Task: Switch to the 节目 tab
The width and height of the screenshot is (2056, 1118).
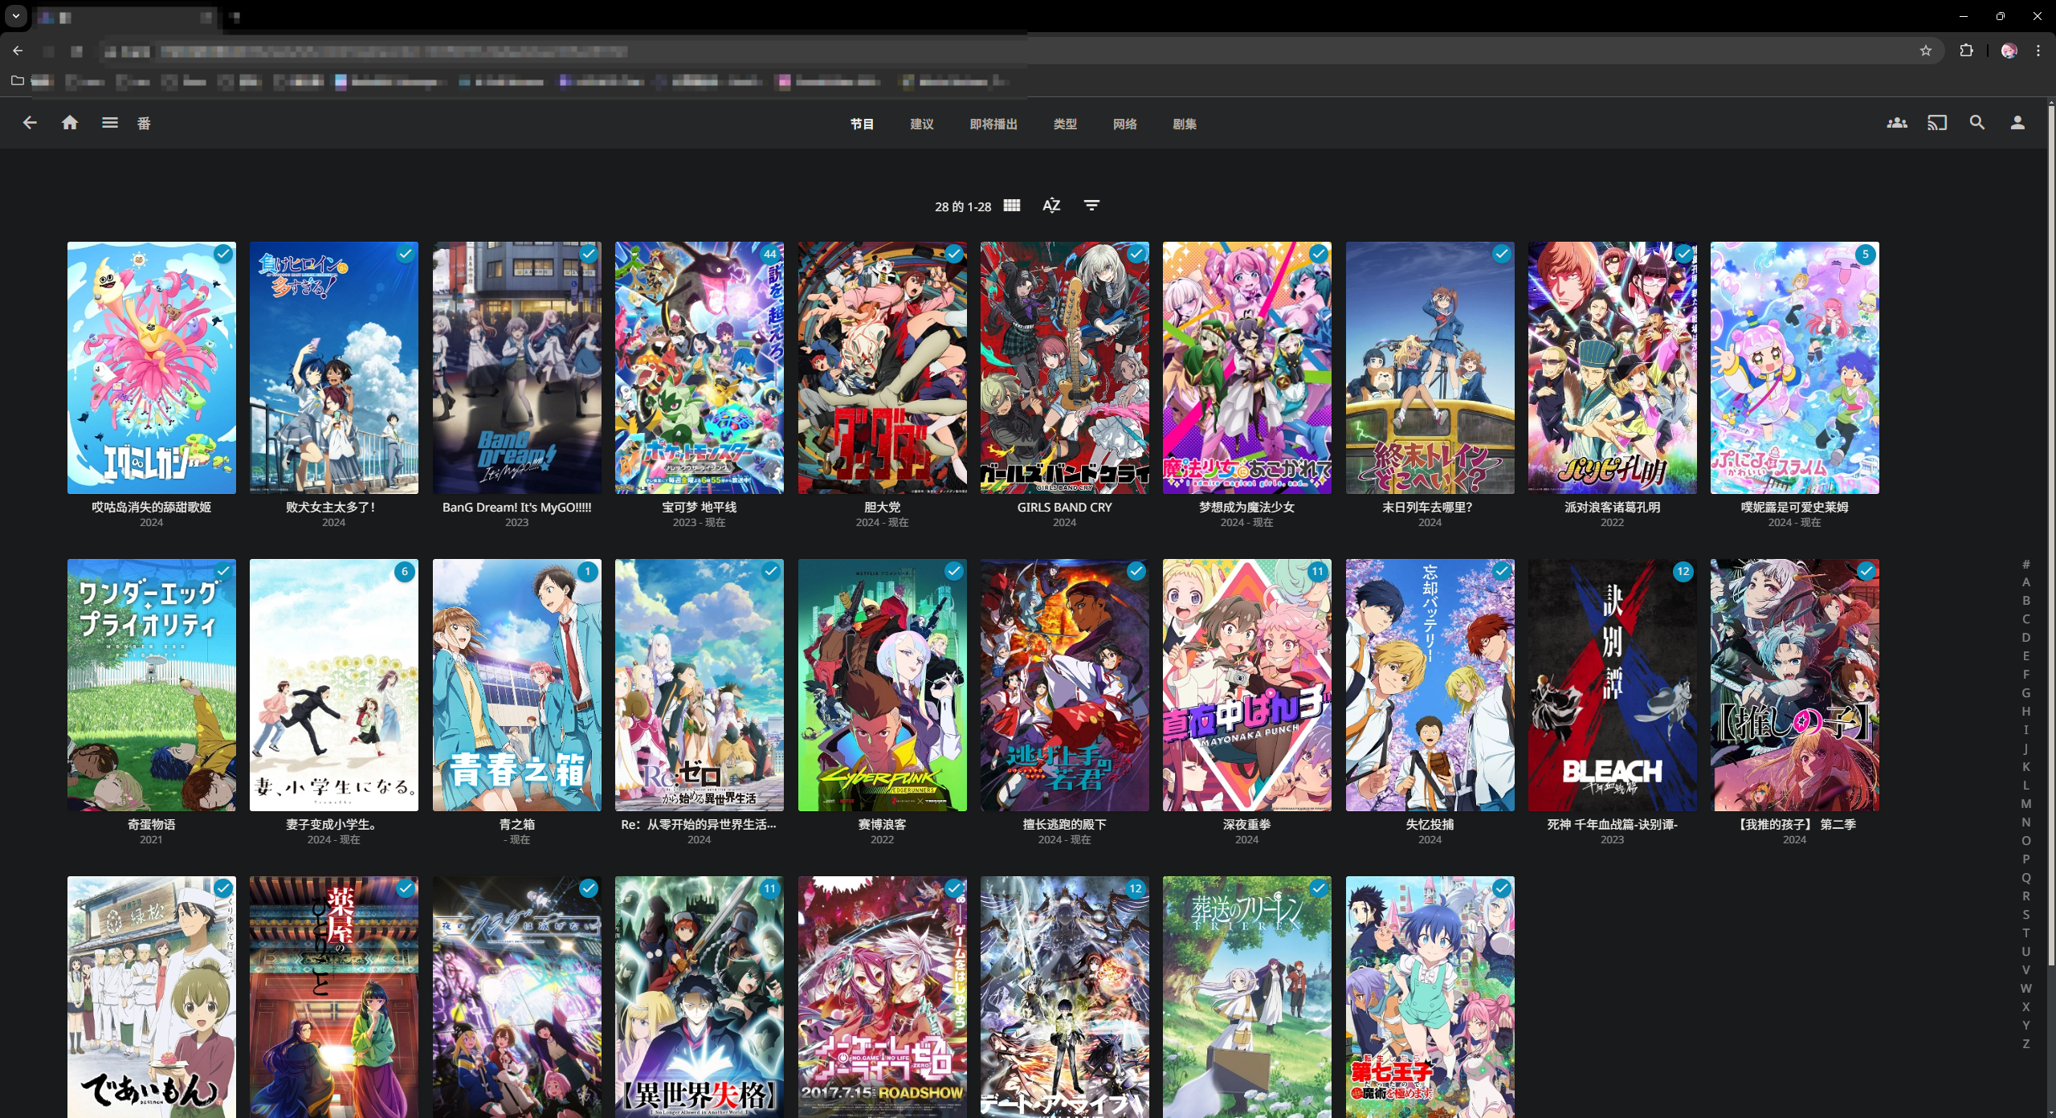Action: (x=862, y=124)
